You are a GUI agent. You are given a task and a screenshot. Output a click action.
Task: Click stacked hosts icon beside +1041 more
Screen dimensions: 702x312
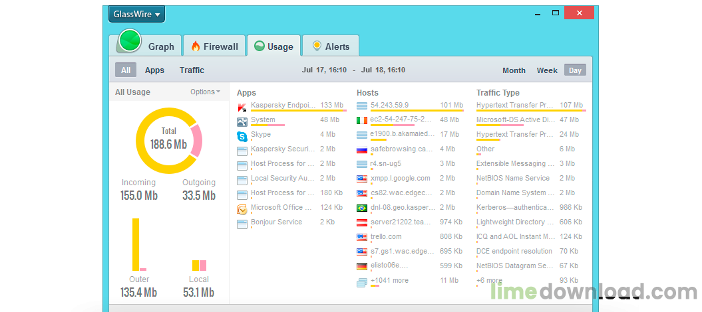(x=362, y=283)
